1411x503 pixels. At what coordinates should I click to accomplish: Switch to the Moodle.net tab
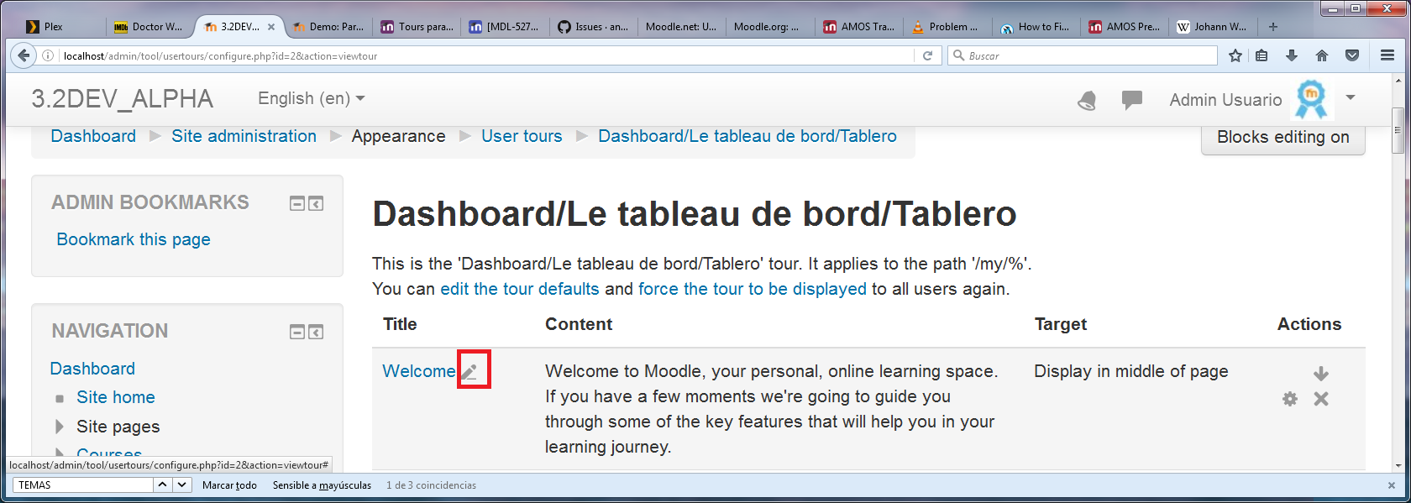point(681,27)
